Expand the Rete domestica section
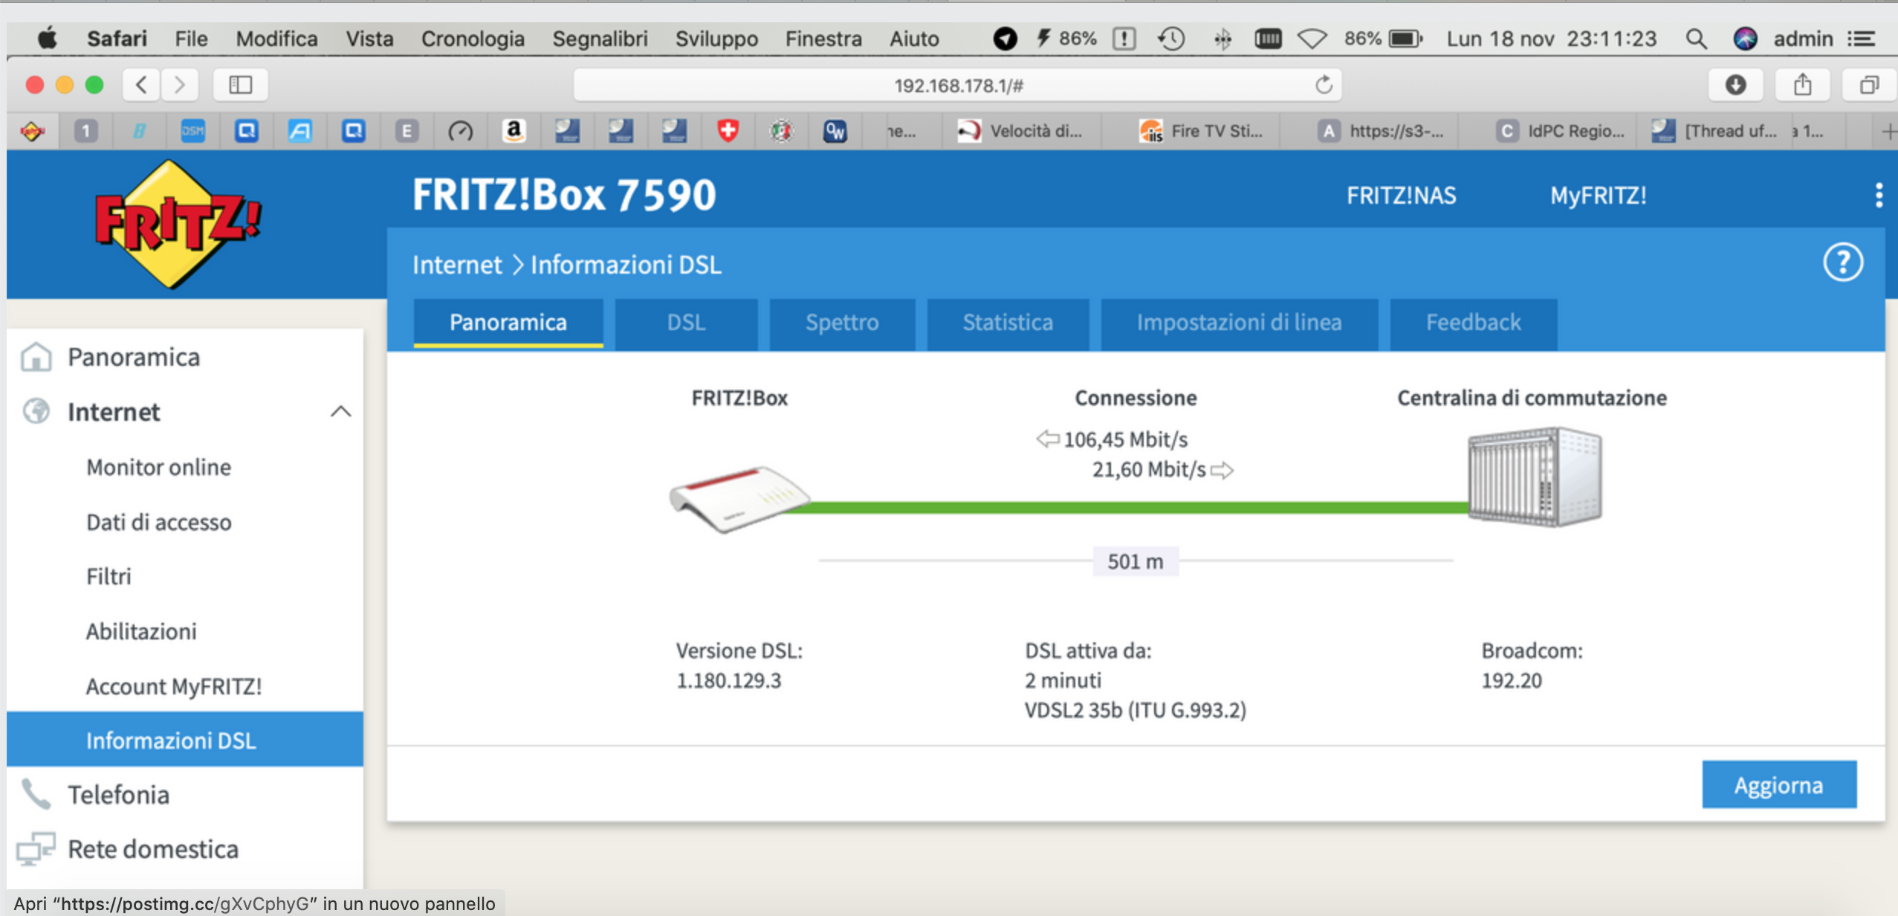This screenshot has width=1898, height=916. [152, 849]
